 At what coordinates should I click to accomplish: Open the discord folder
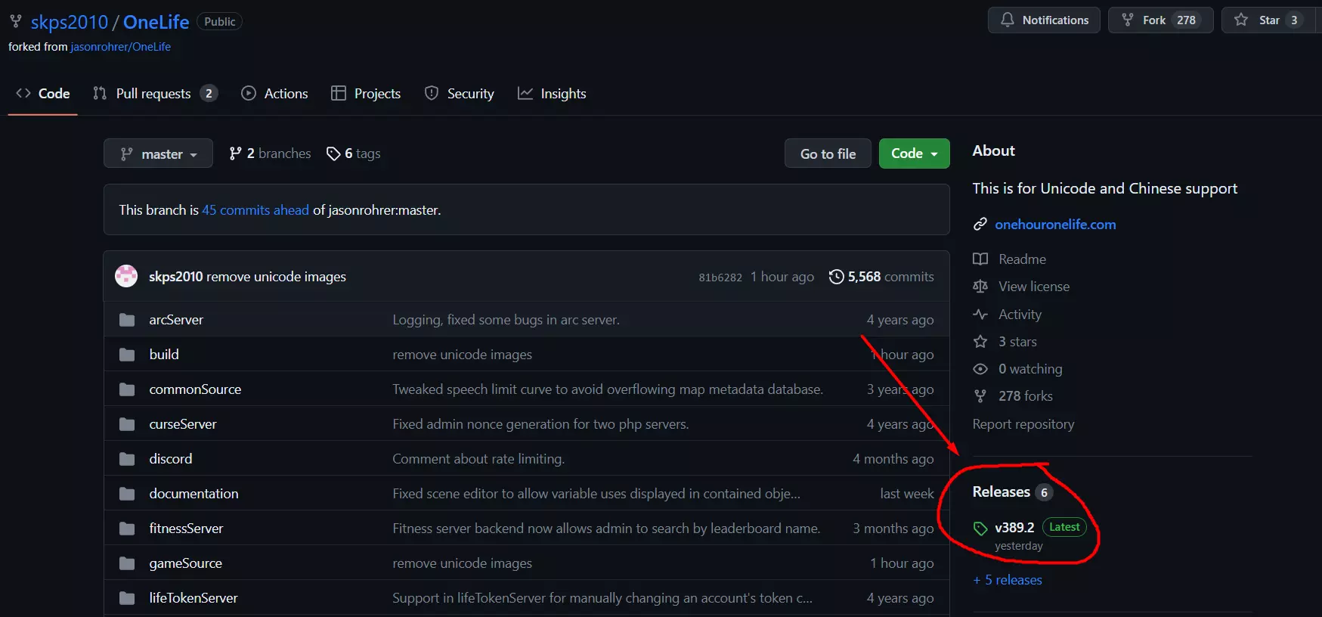click(x=171, y=459)
